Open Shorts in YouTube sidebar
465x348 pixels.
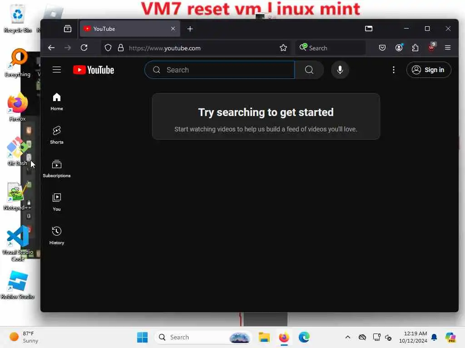click(57, 135)
